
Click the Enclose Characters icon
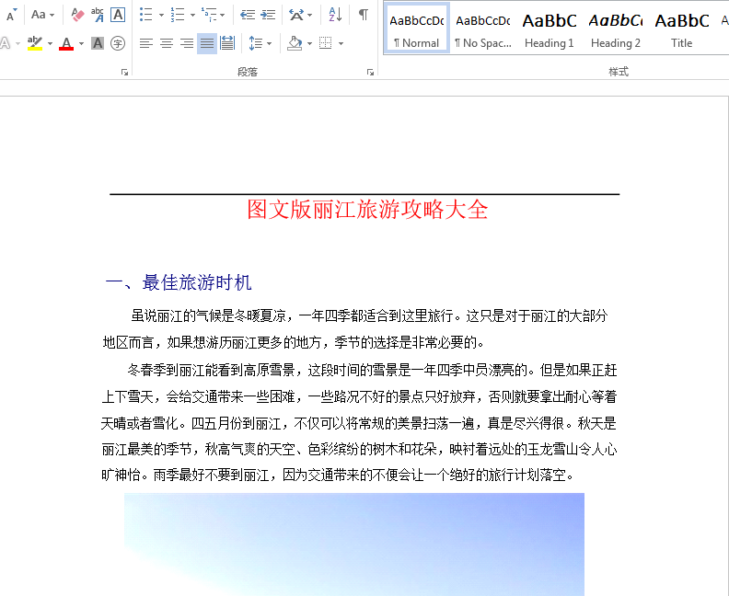[118, 43]
